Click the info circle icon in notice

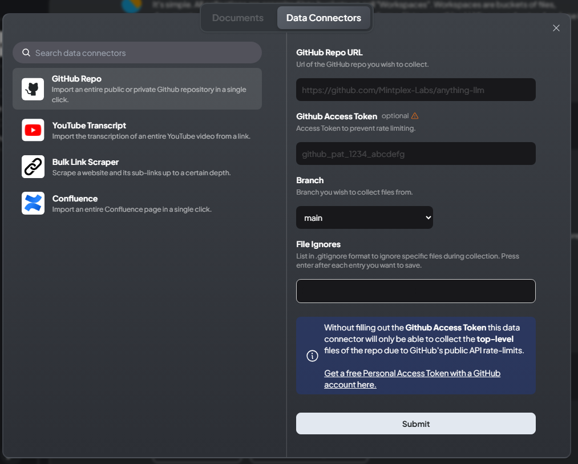(312, 356)
